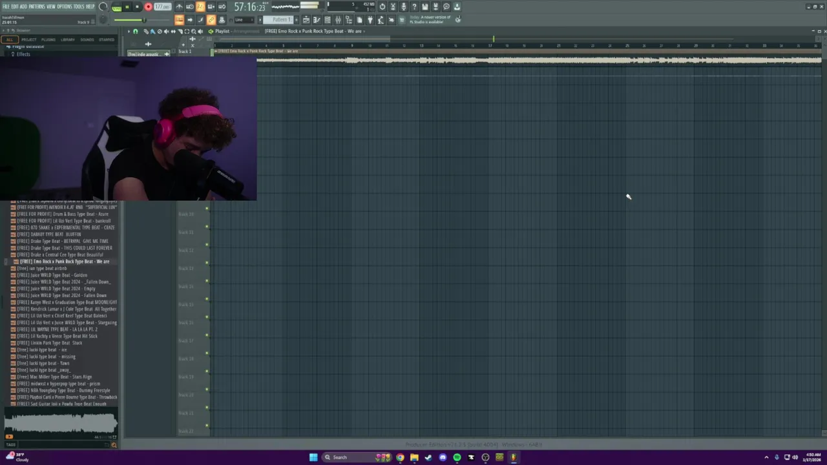Pause playback with the transport pause button
The width and height of the screenshot is (827, 465).
(127, 7)
